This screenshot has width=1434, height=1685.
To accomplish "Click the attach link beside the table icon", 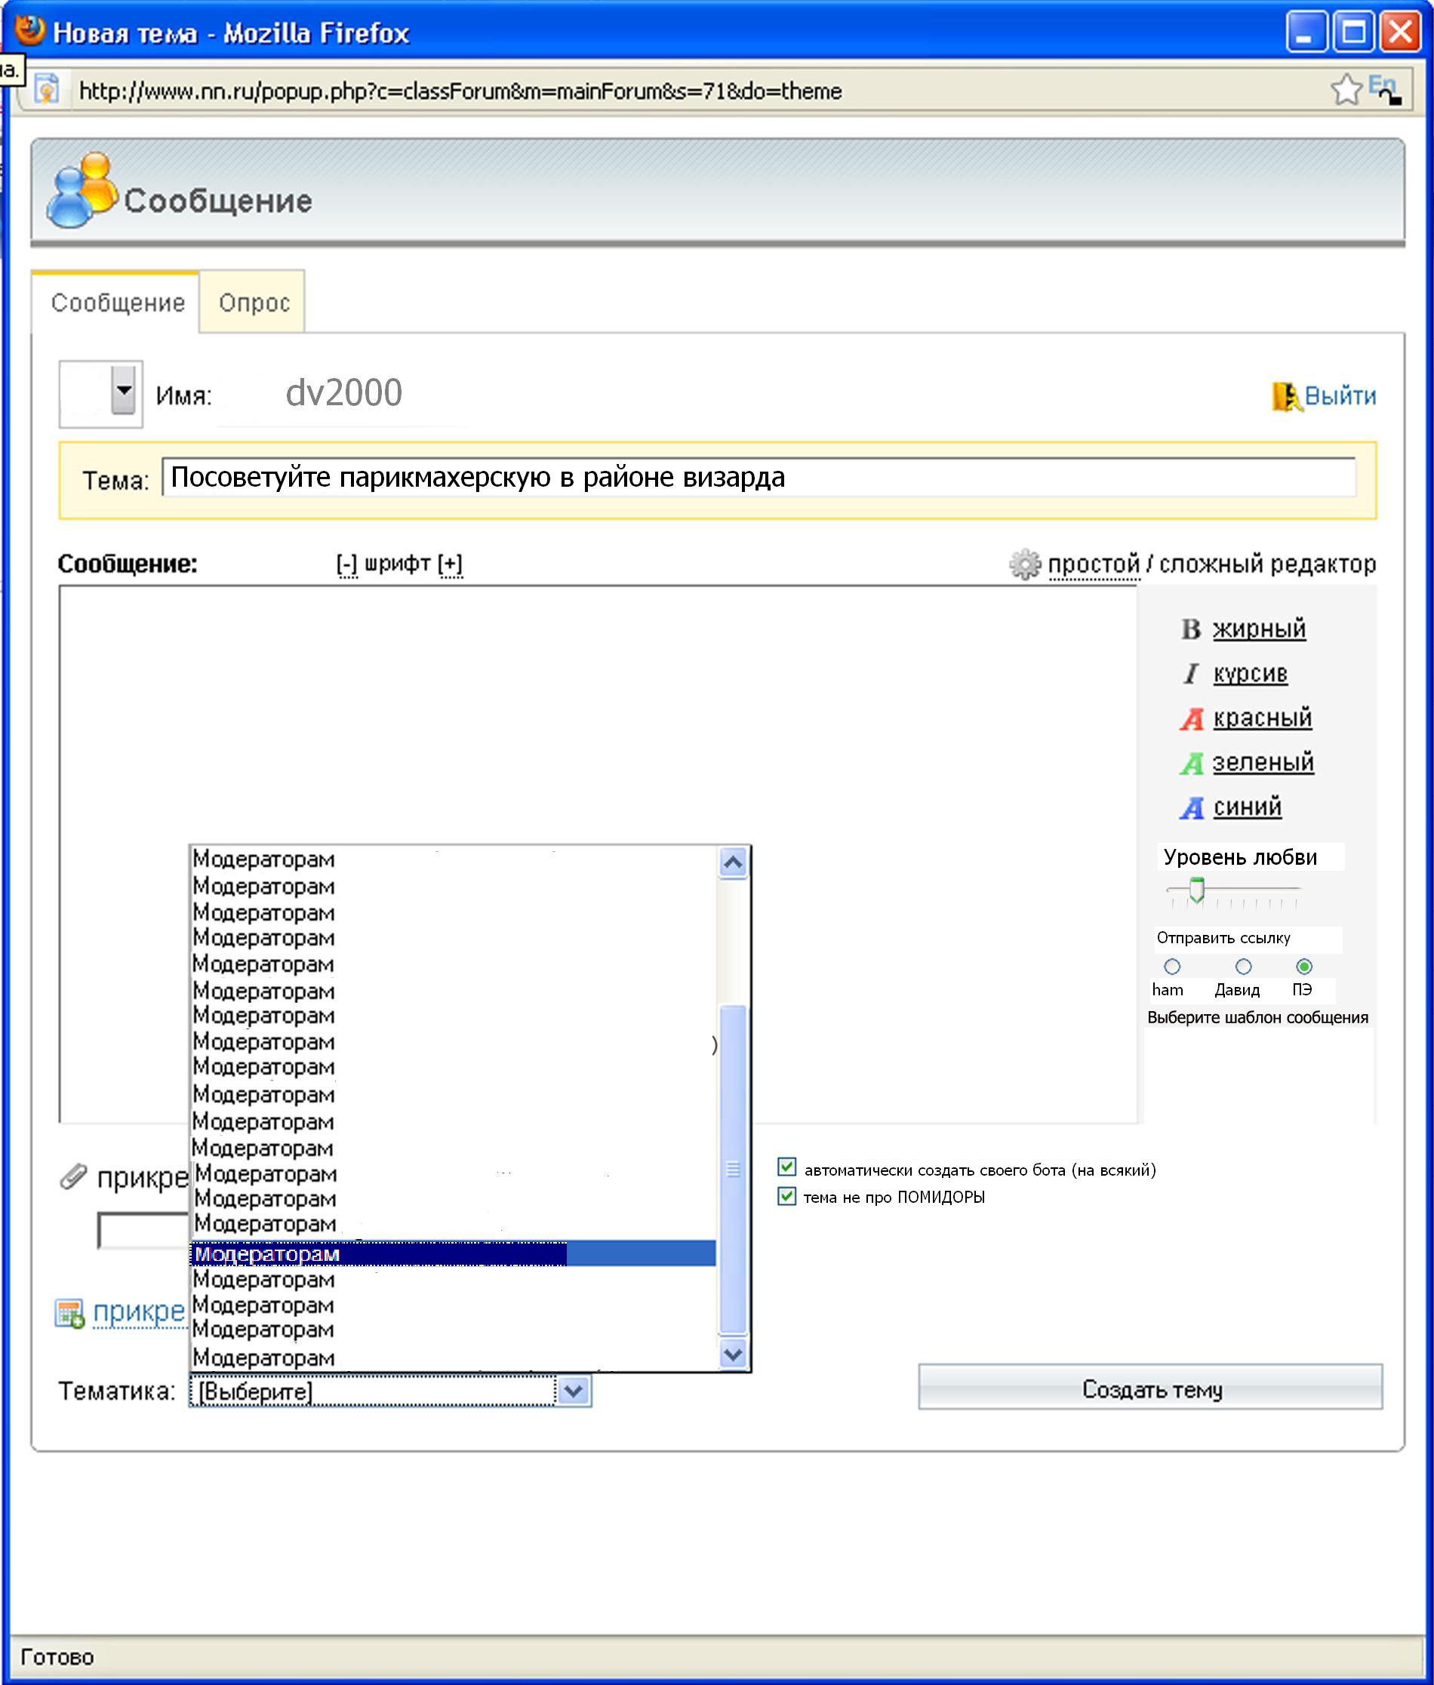I will pyautogui.click(x=140, y=1312).
